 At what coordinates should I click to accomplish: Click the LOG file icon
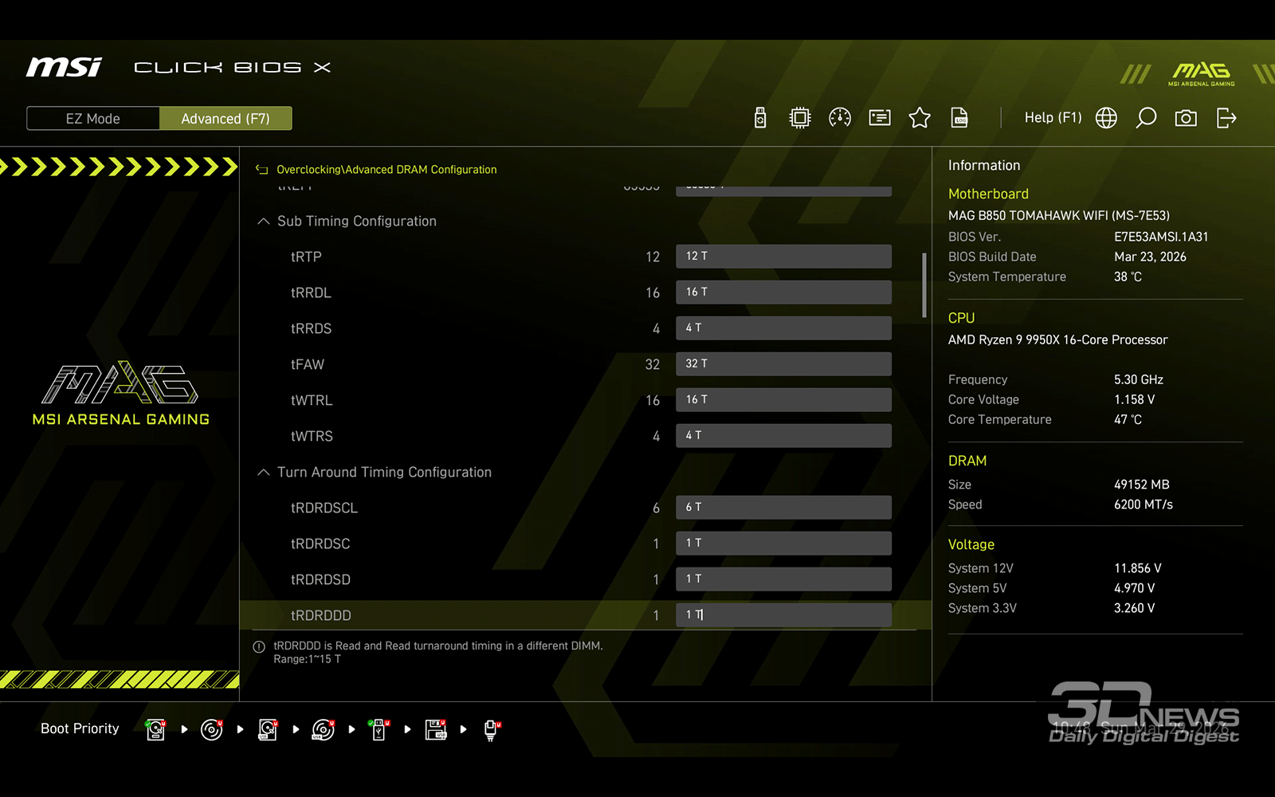[959, 118]
